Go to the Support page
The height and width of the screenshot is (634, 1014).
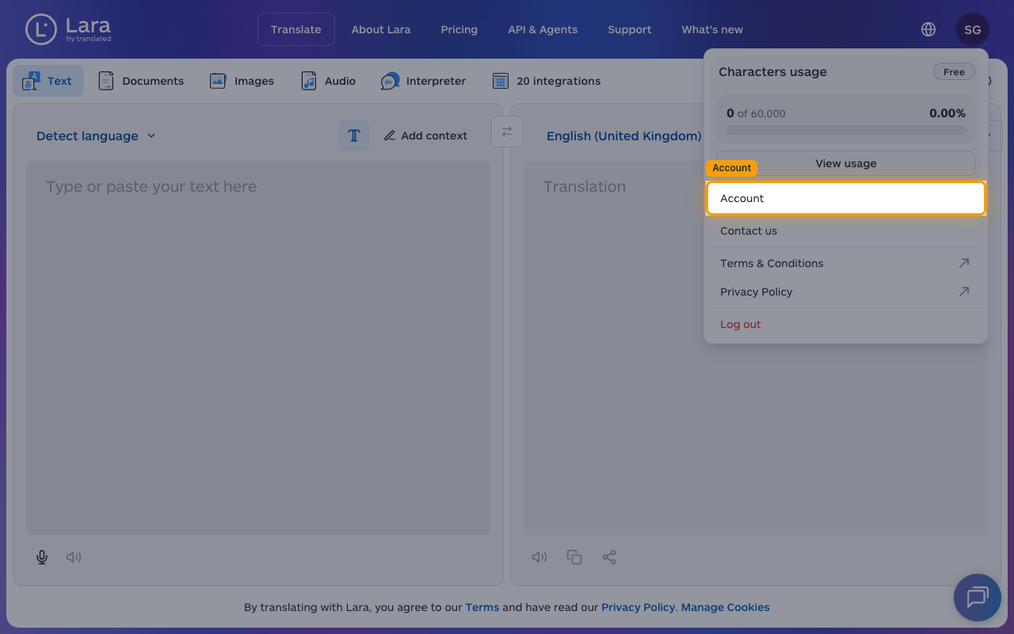[x=630, y=29]
